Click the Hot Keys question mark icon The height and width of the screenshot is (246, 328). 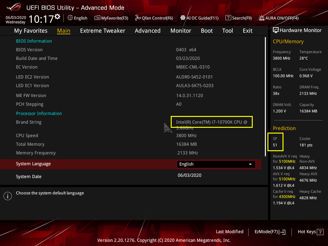tap(320, 232)
